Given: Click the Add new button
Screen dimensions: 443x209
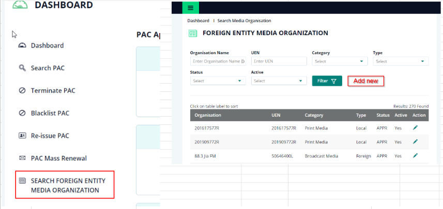Looking at the screenshot, I should click(x=365, y=81).
